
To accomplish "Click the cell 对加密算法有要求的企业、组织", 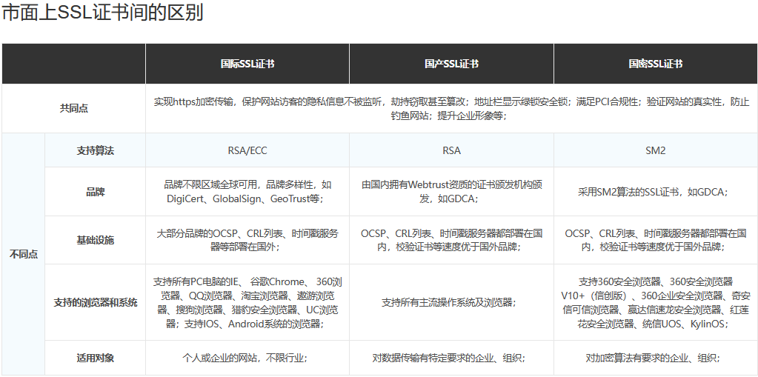I will tap(656, 358).
